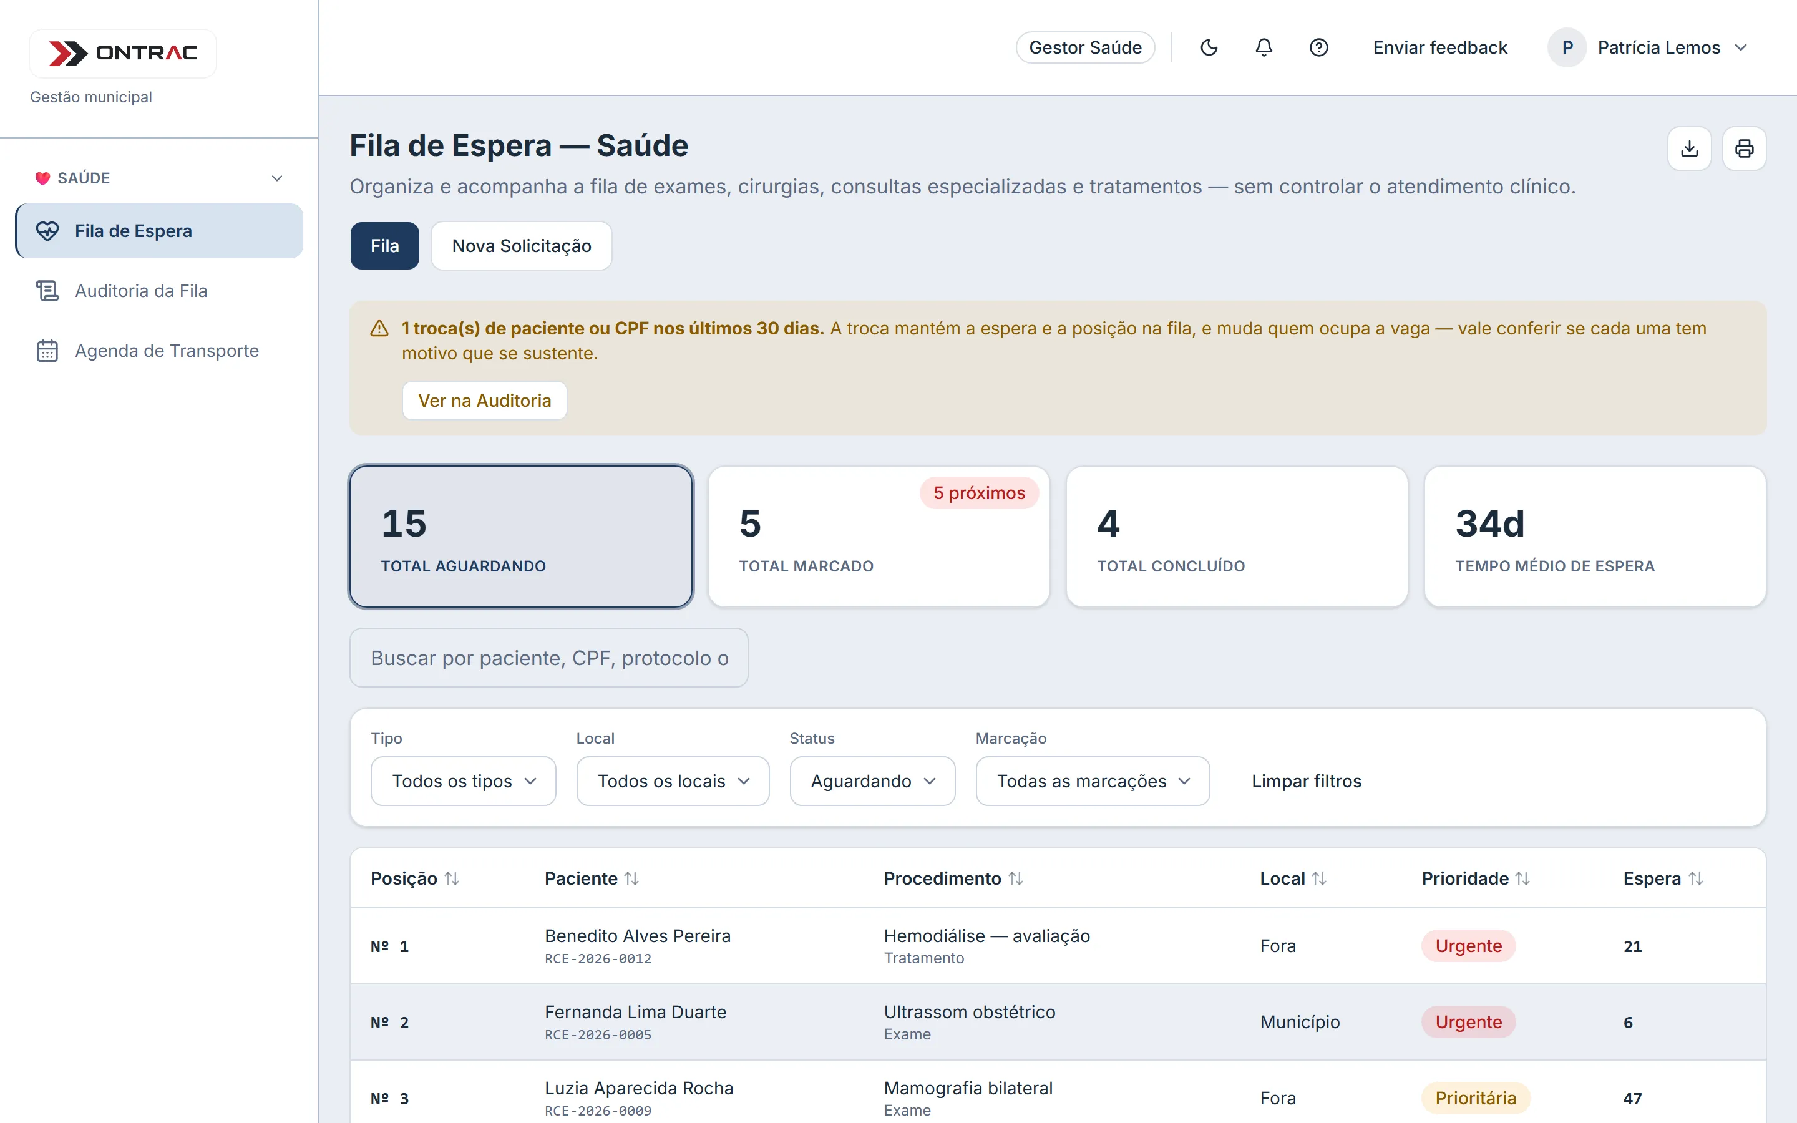Sort by the Procedimento column header

(x=953, y=878)
